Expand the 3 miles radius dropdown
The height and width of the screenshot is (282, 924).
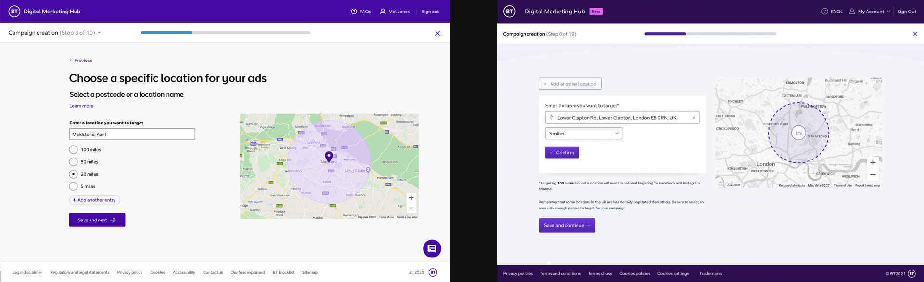tap(583, 134)
